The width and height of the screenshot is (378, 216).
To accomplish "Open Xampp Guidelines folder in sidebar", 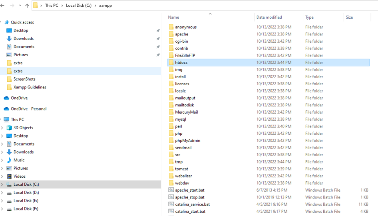I will (30, 87).
